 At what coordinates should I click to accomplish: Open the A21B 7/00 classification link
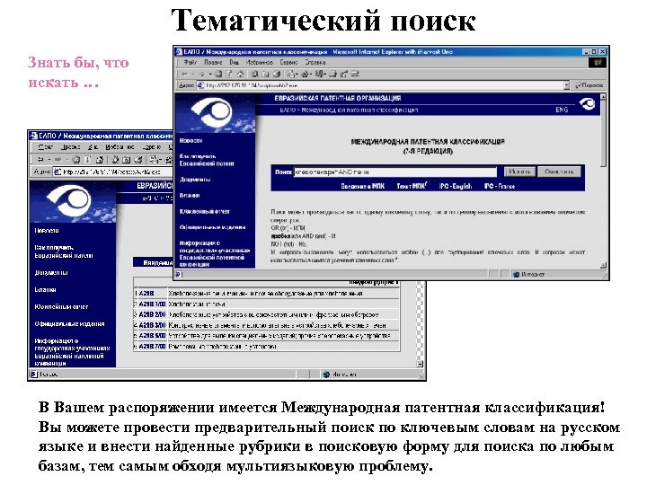coord(152,347)
